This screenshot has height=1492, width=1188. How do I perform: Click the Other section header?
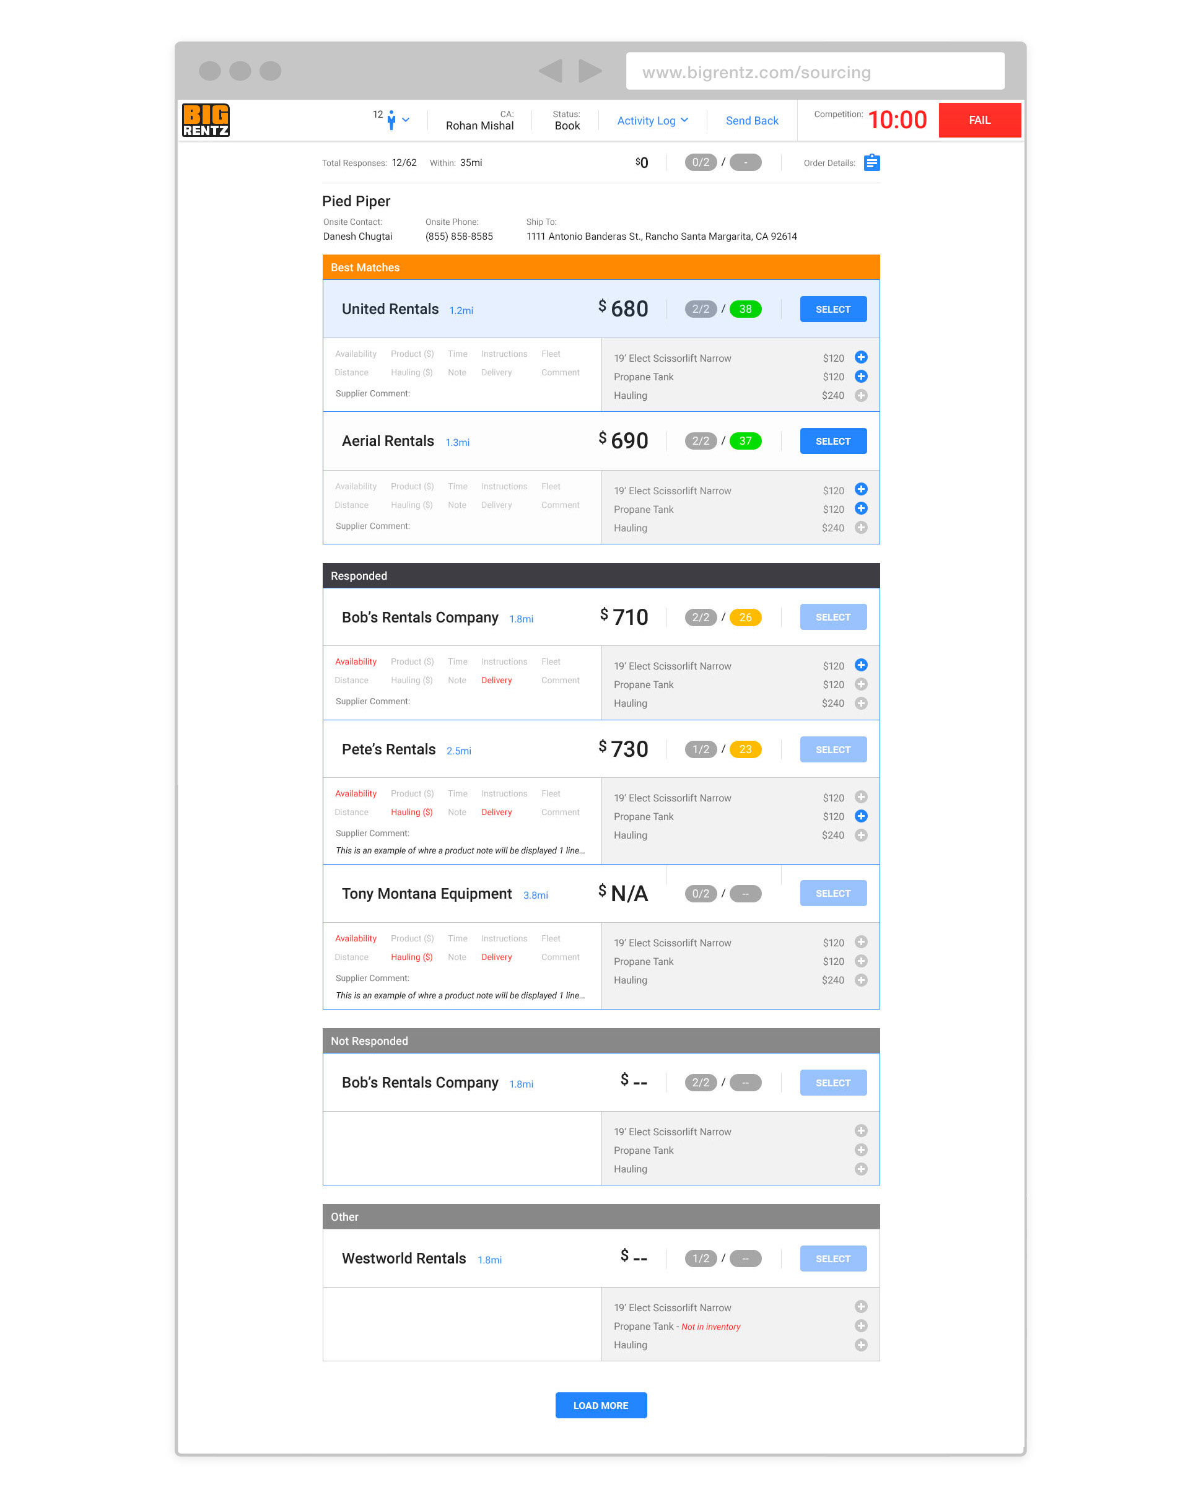tap(601, 1216)
